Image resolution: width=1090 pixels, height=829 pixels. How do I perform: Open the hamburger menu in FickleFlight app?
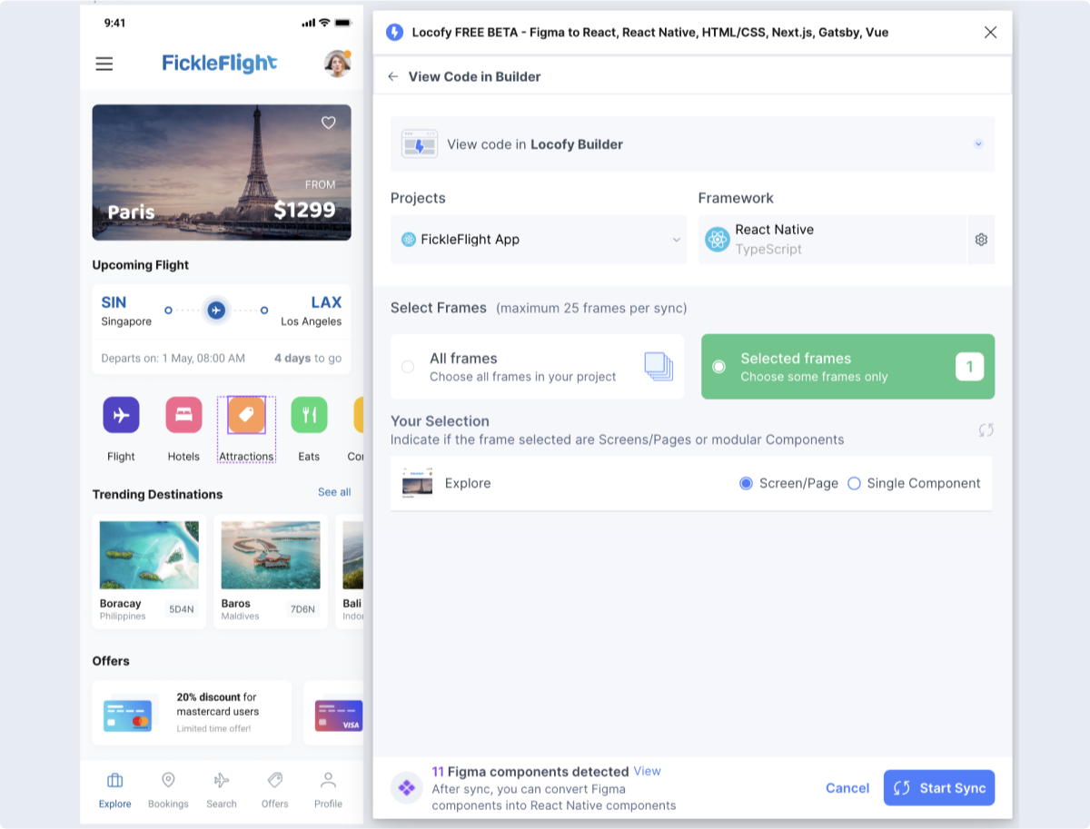click(x=104, y=64)
